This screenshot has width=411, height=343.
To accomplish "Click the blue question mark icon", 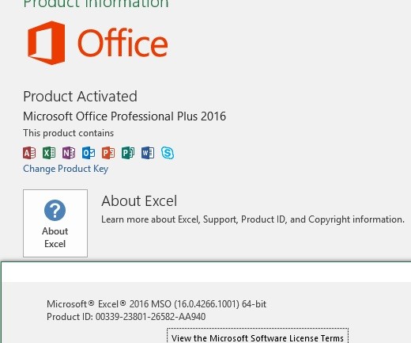I will [x=55, y=211].
